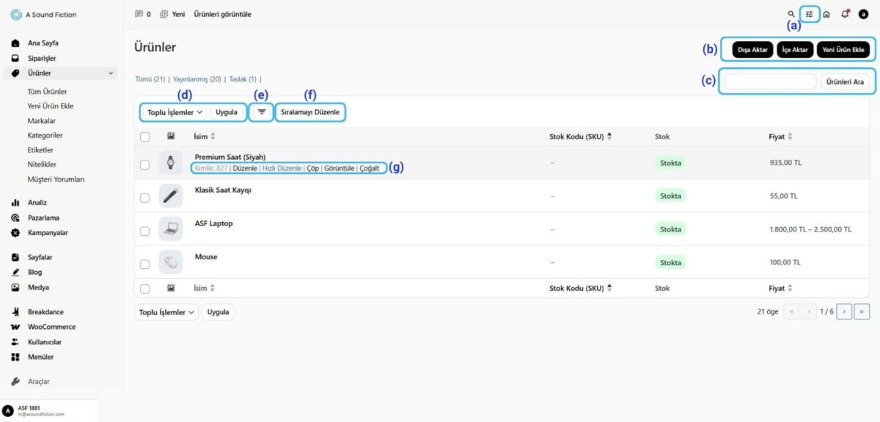The image size is (880, 422).
Task: Go to previous page pagination arrow
Action: pyautogui.click(x=810, y=311)
